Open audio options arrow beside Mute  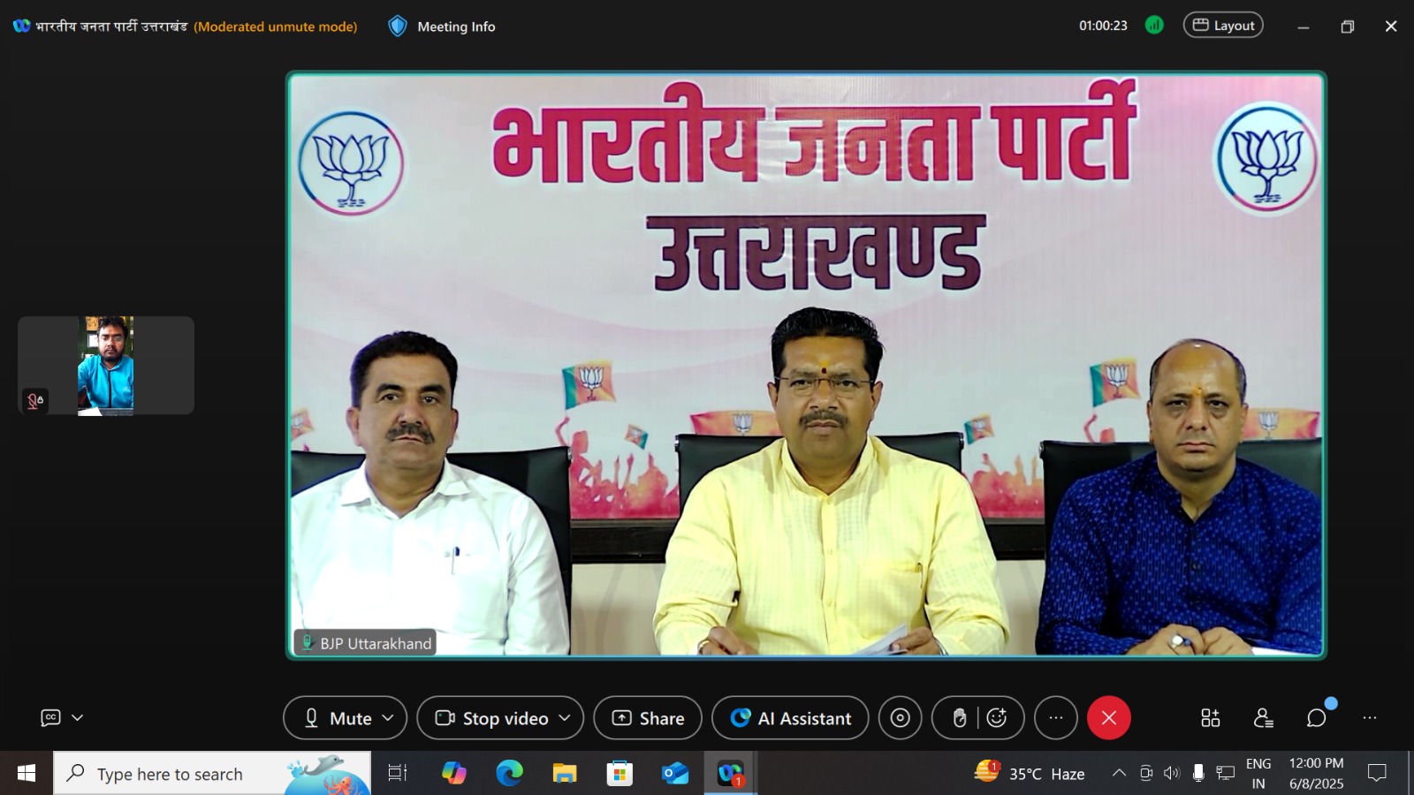pos(388,718)
